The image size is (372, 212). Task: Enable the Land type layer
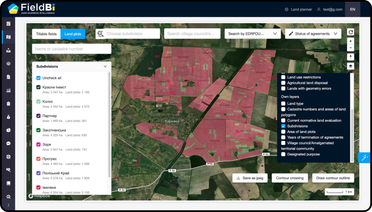point(283,103)
